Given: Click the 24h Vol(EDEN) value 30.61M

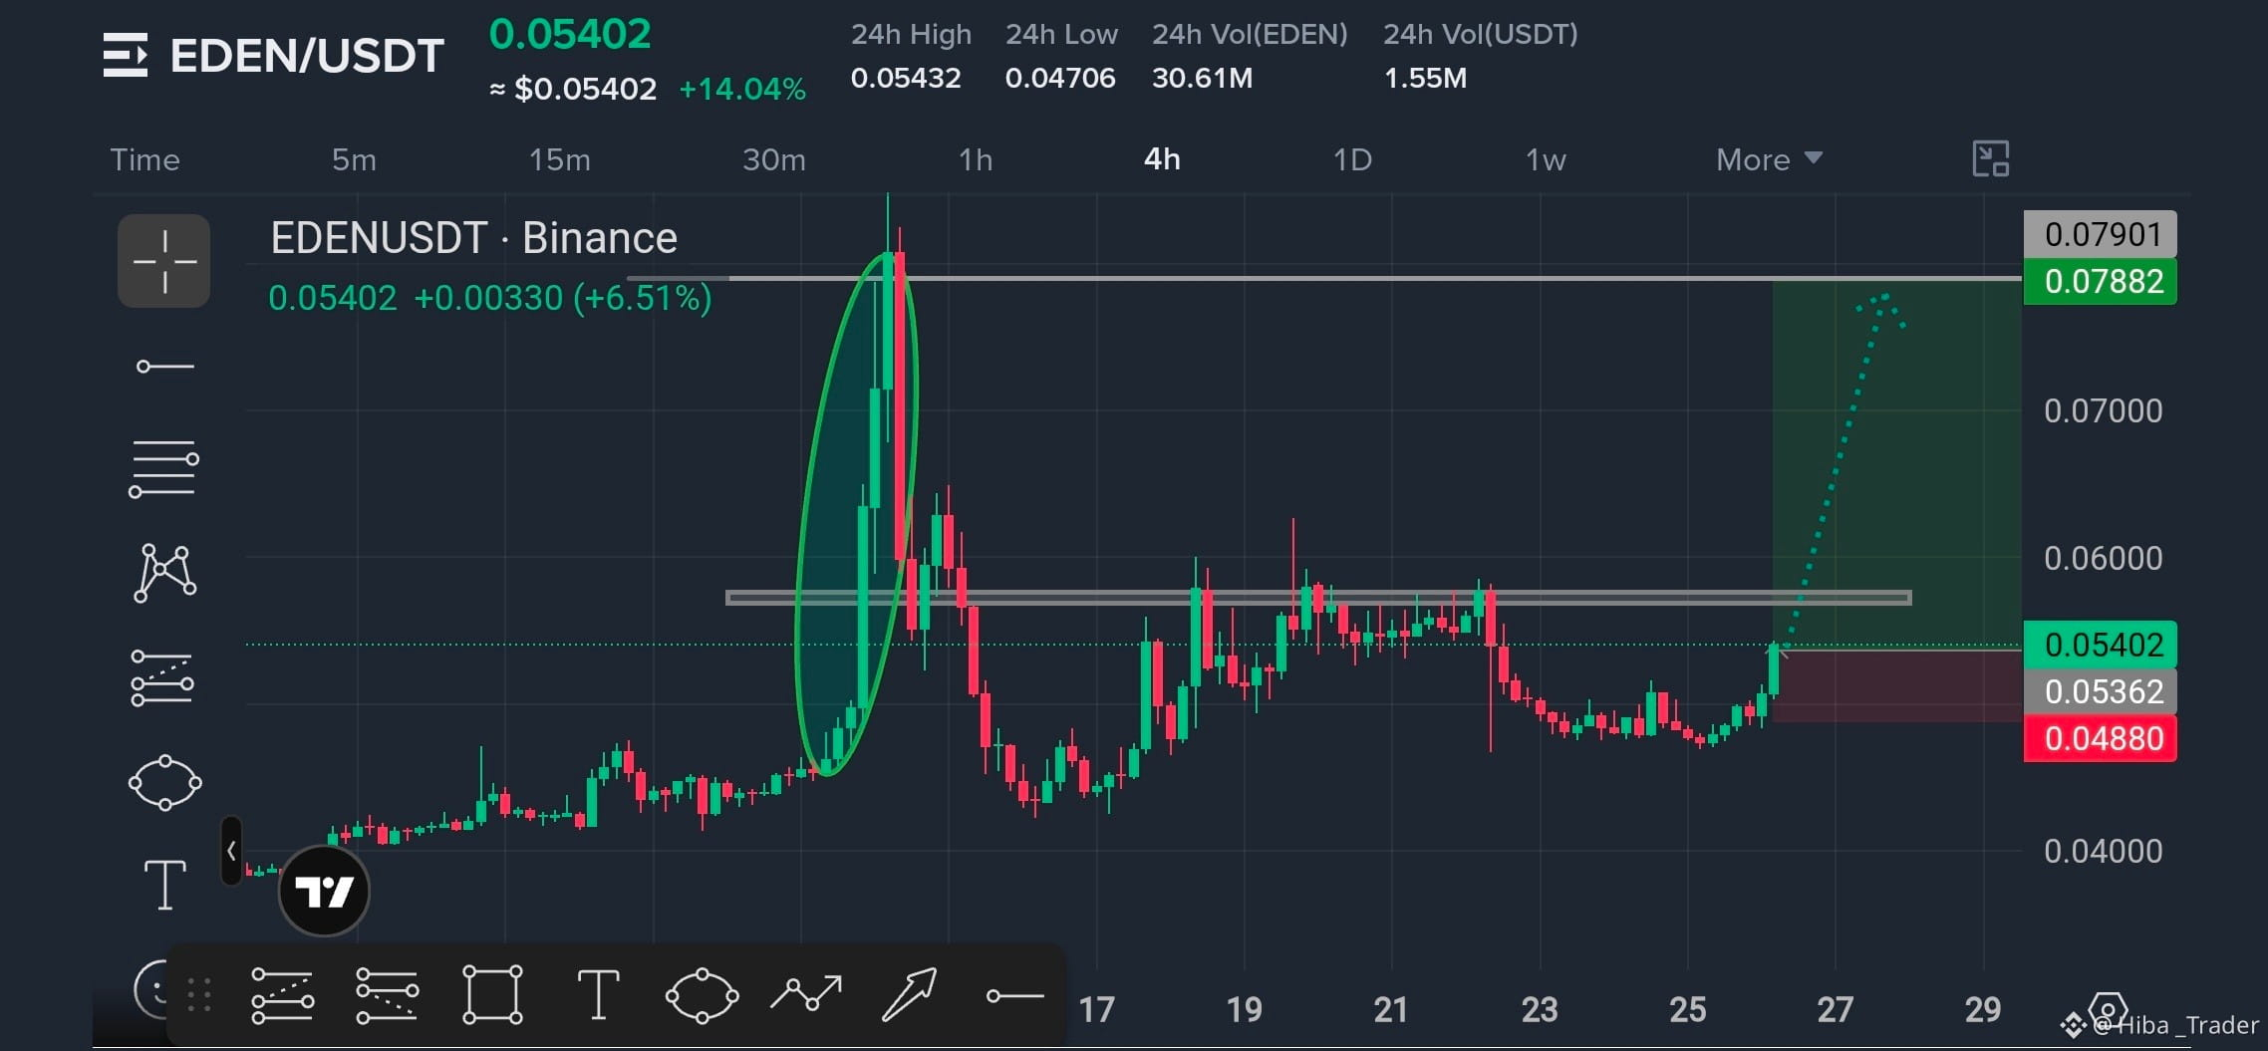Looking at the screenshot, I should pos(1202,78).
